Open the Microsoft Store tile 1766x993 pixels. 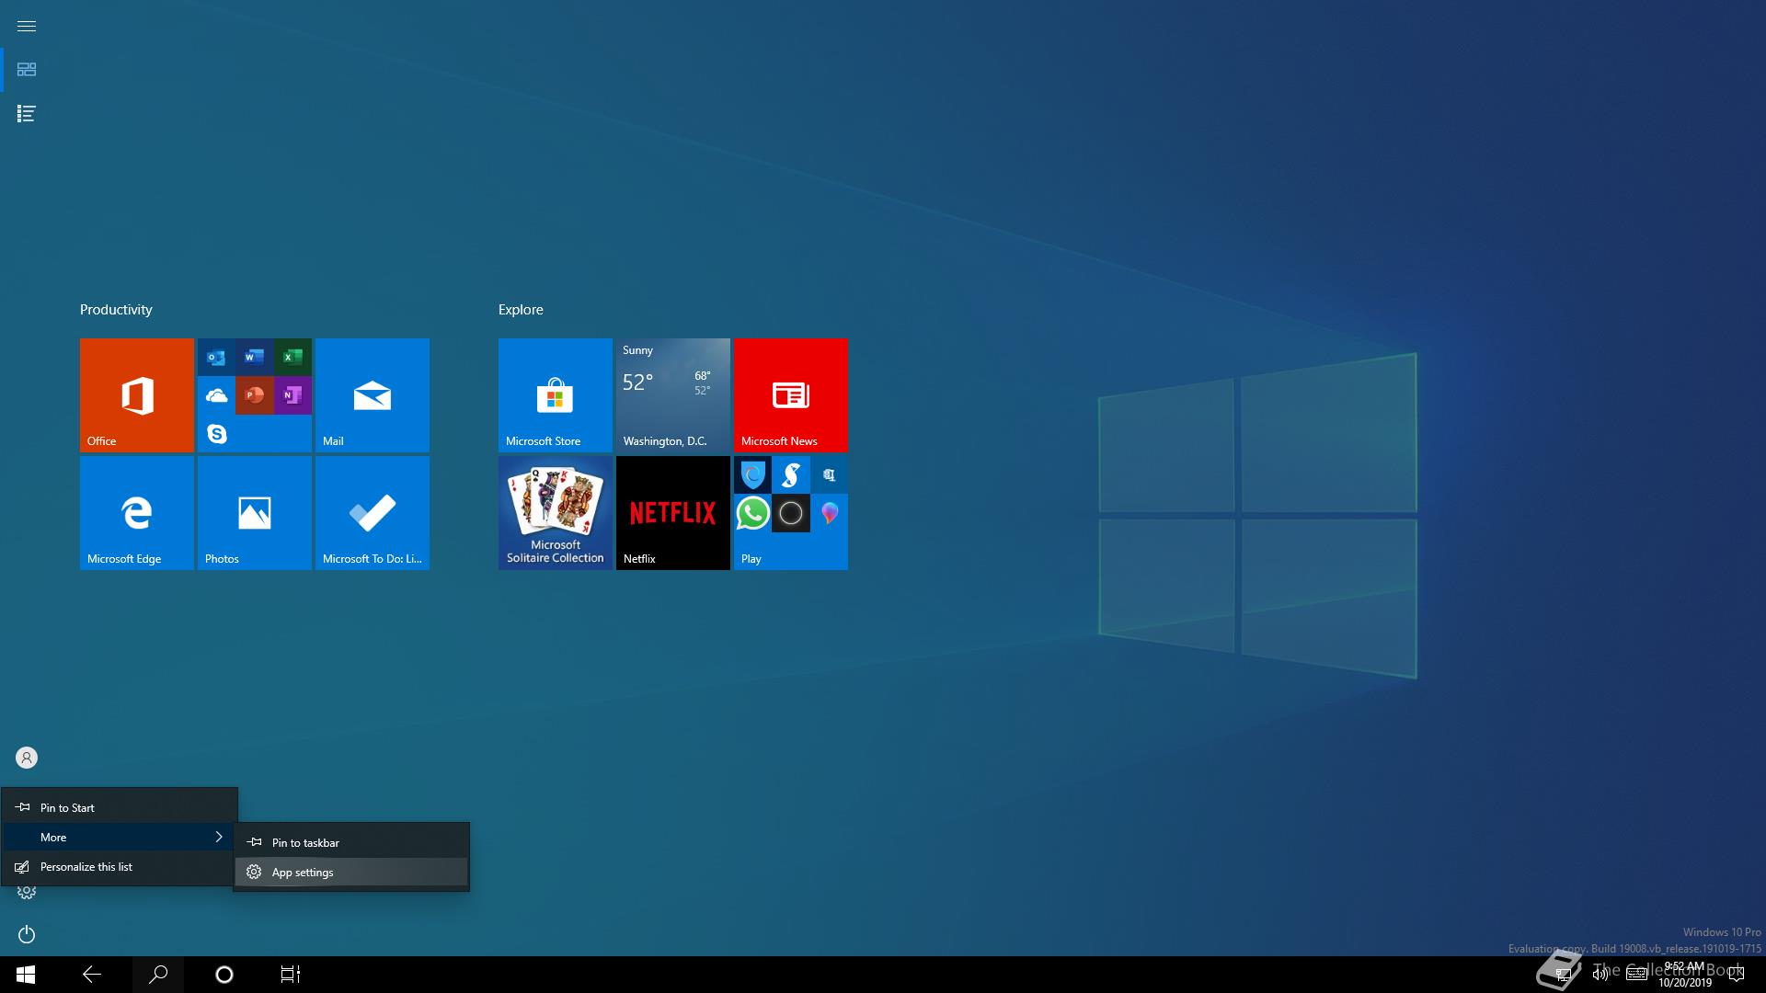coord(556,395)
